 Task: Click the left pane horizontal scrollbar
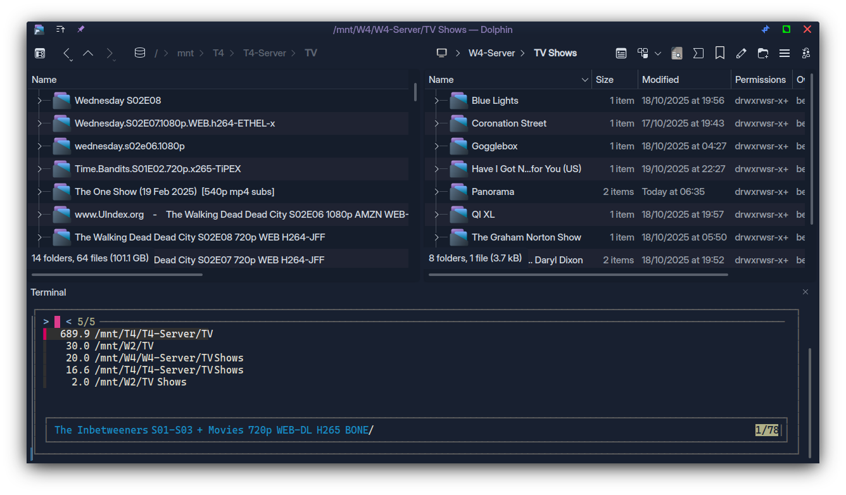click(x=117, y=275)
